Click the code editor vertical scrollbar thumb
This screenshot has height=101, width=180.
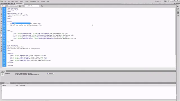pos(175,32)
